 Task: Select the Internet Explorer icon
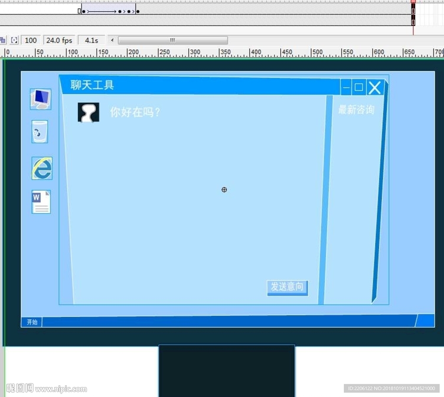tap(42, 168)
